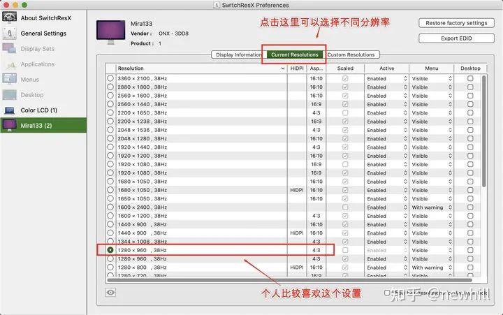
Task: Switch to Current Resolutions tab
Action: point(295,54)
